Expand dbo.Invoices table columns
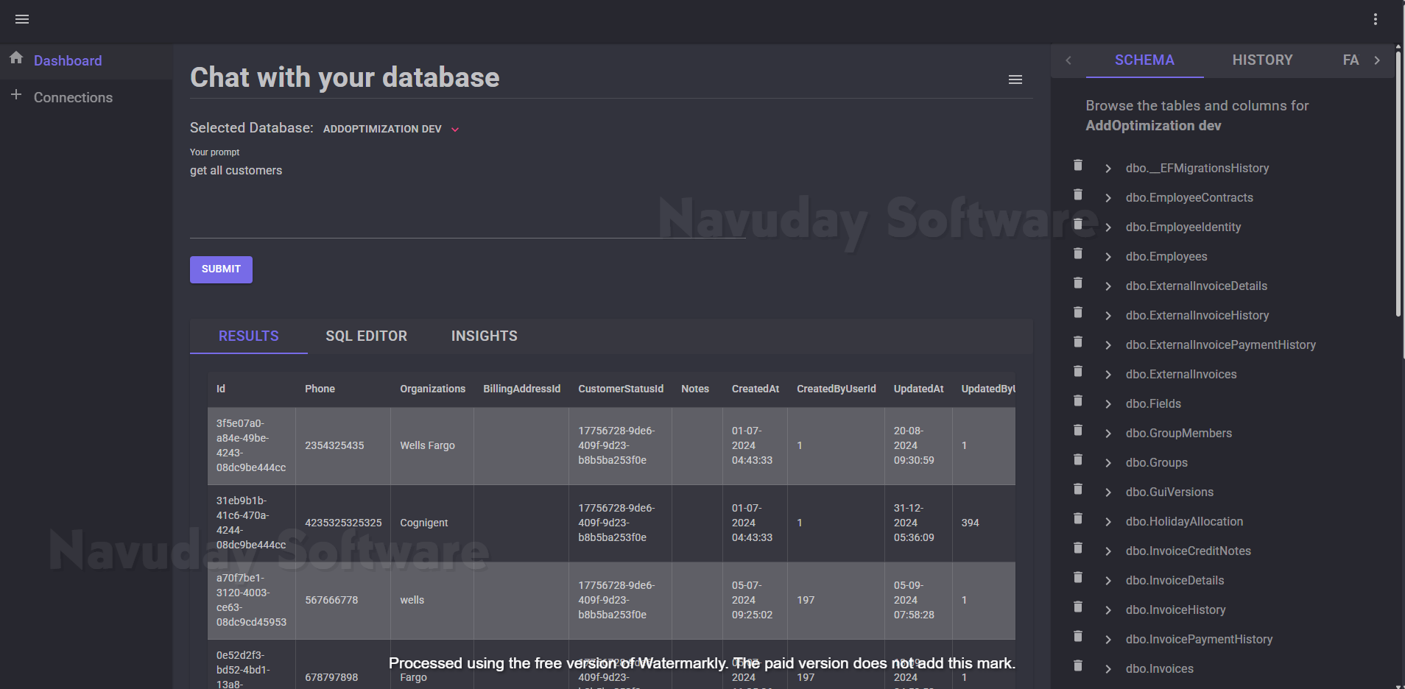Screen dimensions: 1405x689 [x=1108, y=669]
